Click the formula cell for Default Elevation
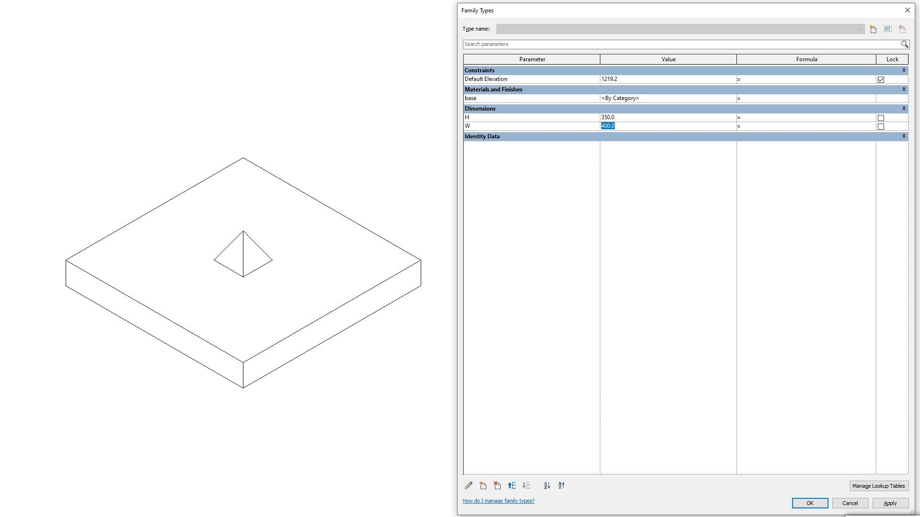This screenshot has height=517, width=920. coord(806,79)
